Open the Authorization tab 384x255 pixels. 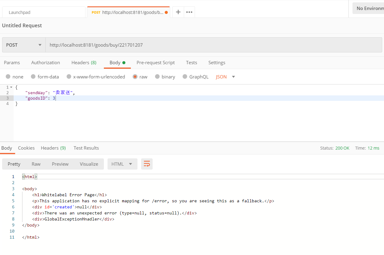pos(45,62)
